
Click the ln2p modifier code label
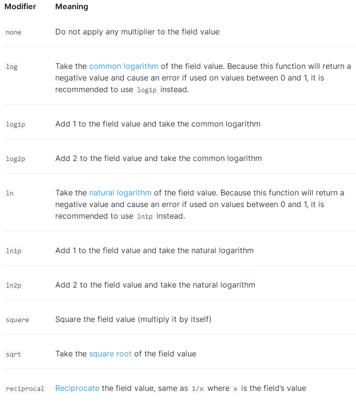pyautogui.click(x=14, y=285)
